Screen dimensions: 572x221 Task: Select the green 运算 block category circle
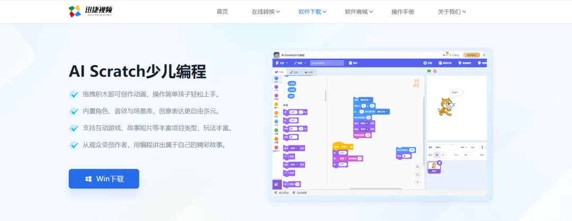pos(276,130)
